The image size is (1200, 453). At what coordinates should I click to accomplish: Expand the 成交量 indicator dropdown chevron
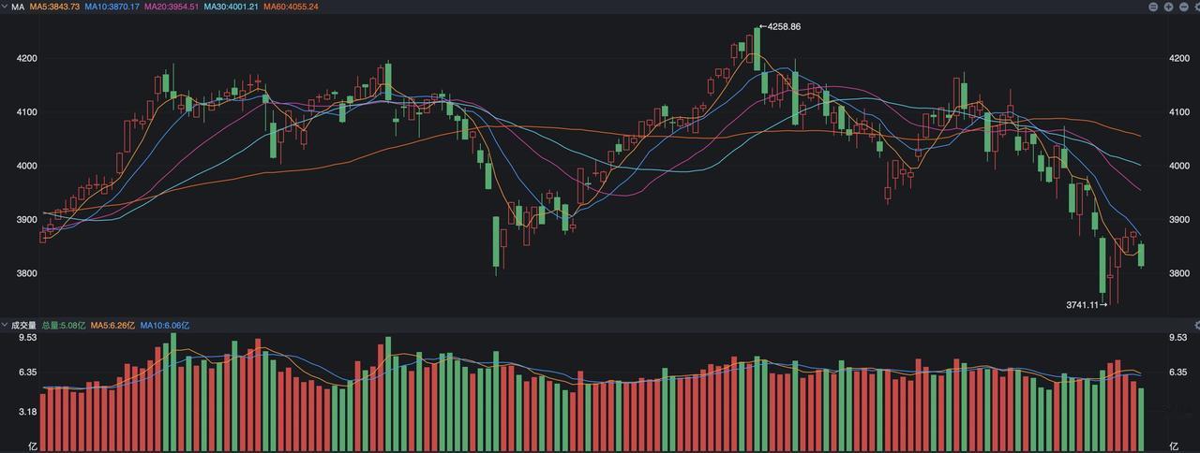point(4,325)
